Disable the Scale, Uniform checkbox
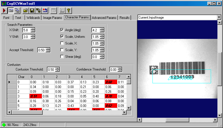This screenshot has width=223, height=128. point(62,37)
